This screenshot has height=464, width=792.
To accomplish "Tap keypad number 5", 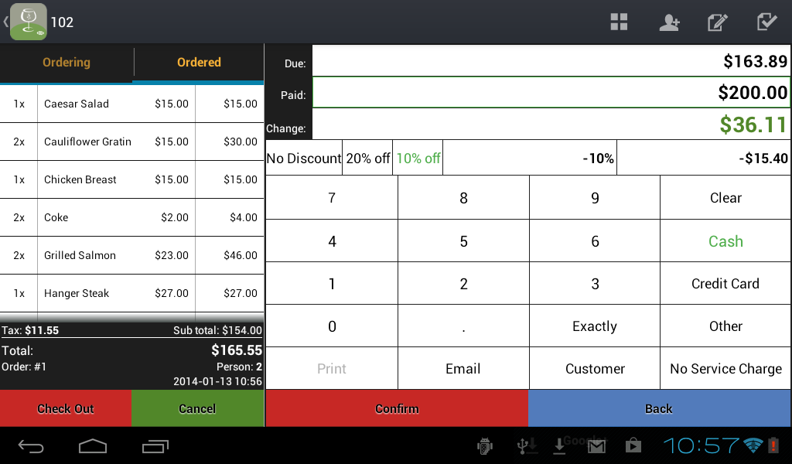I will 464,241.
